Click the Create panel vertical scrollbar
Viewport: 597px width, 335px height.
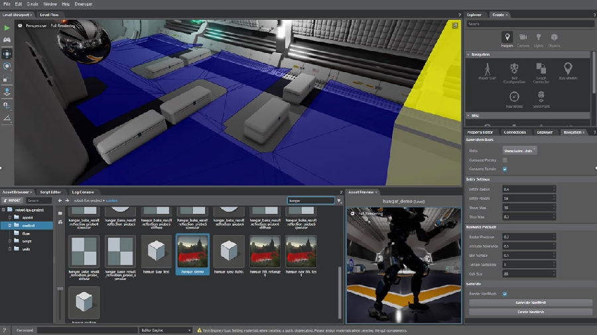coord(593,72)
